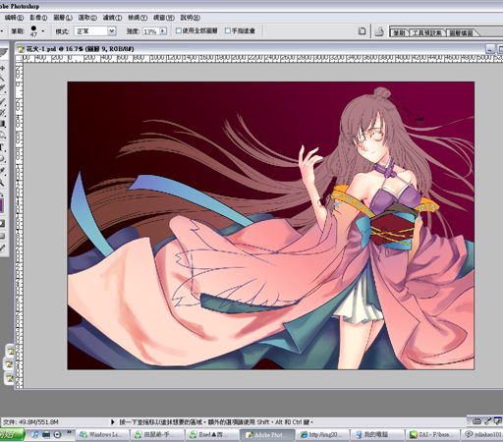
Task: Open the 編輯(E) menu
Action: coord(14,18)
